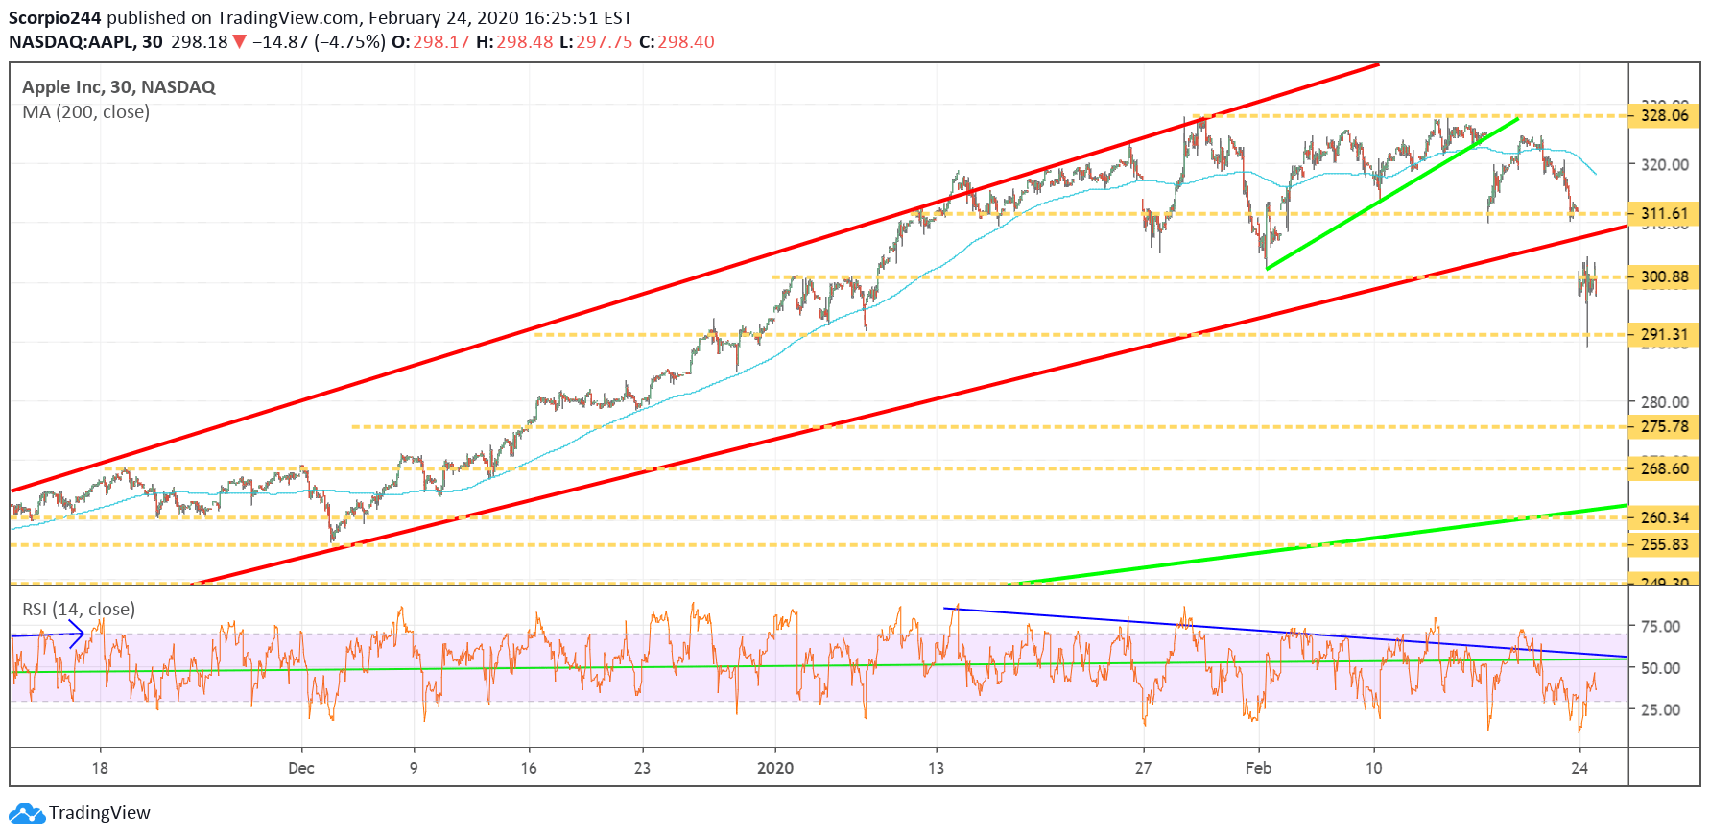Viewport: 1710px width, 839px height.
Task: Click the Dec date label on time axis
Action: point(301,768)
